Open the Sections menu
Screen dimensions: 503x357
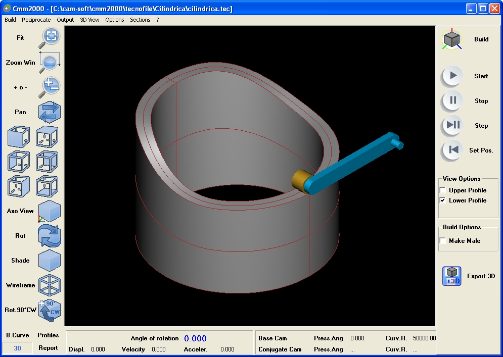[140, 20]
